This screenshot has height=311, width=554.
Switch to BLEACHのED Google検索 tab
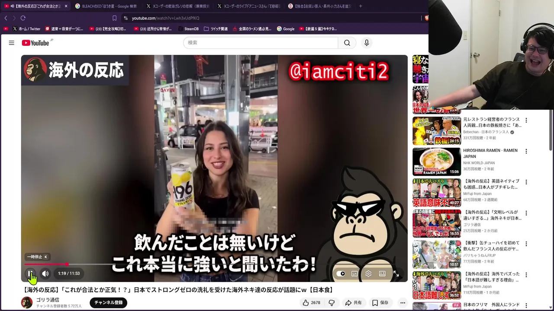pyautogui.click(x=106, y=6)
